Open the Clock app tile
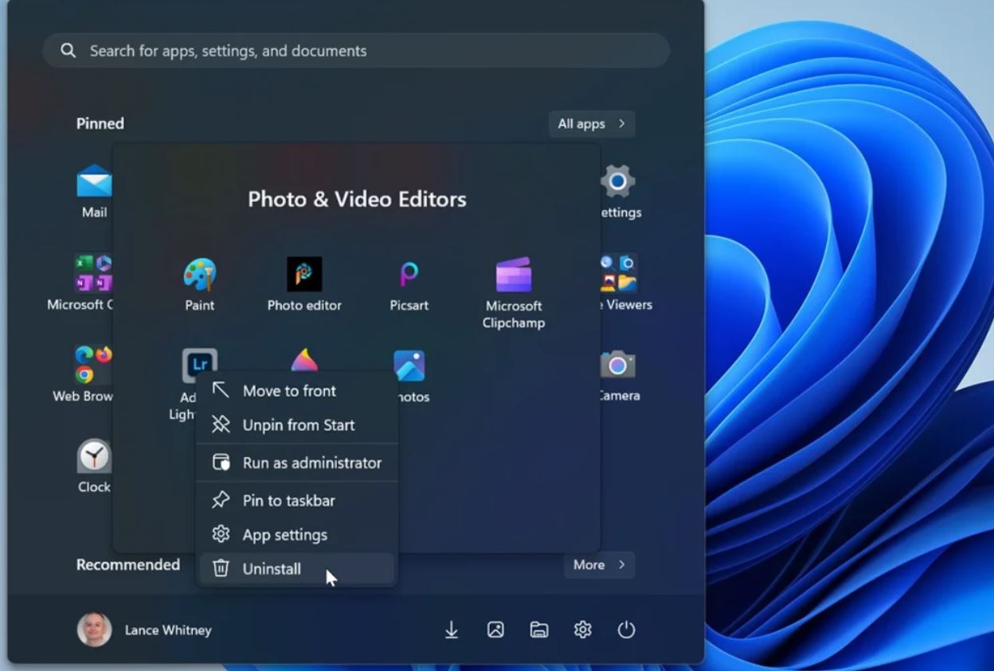 [94, 456]
